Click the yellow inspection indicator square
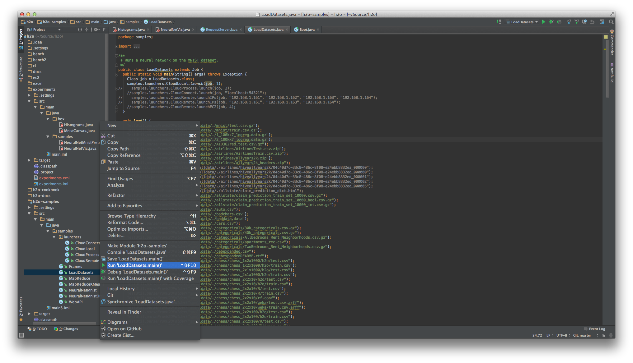 tap(606, 37)
